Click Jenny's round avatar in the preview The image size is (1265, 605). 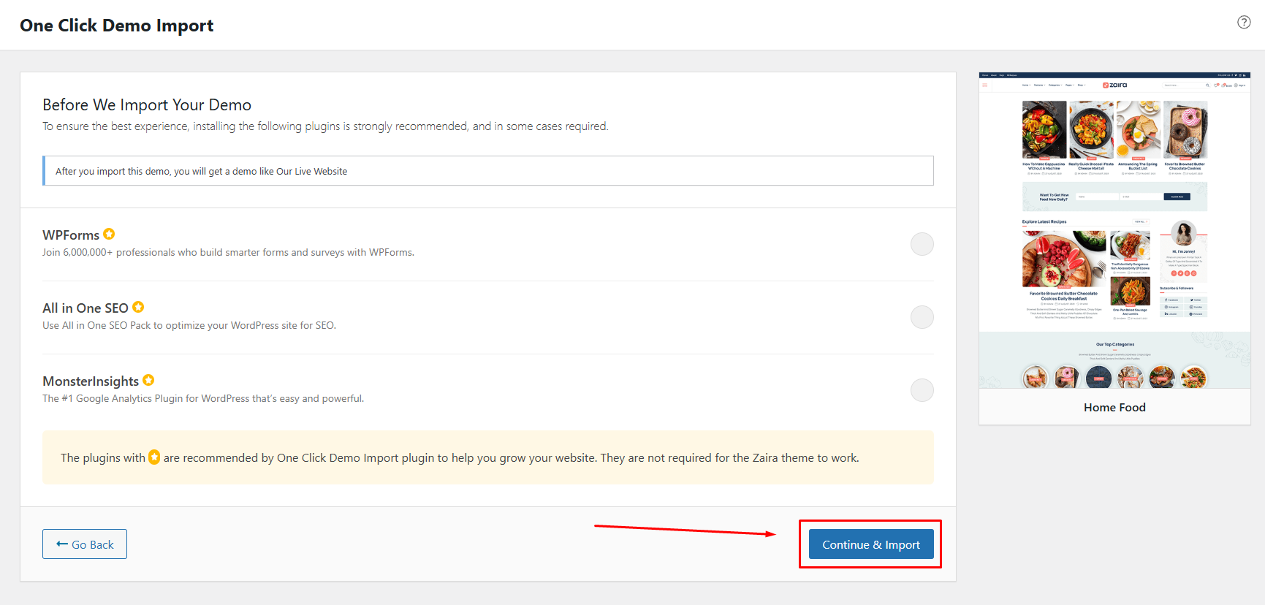coord(1182,234)
